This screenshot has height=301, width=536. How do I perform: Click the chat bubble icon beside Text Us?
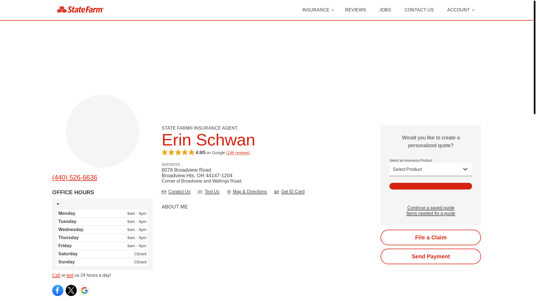pyautogui.click(x=200, y=192)
